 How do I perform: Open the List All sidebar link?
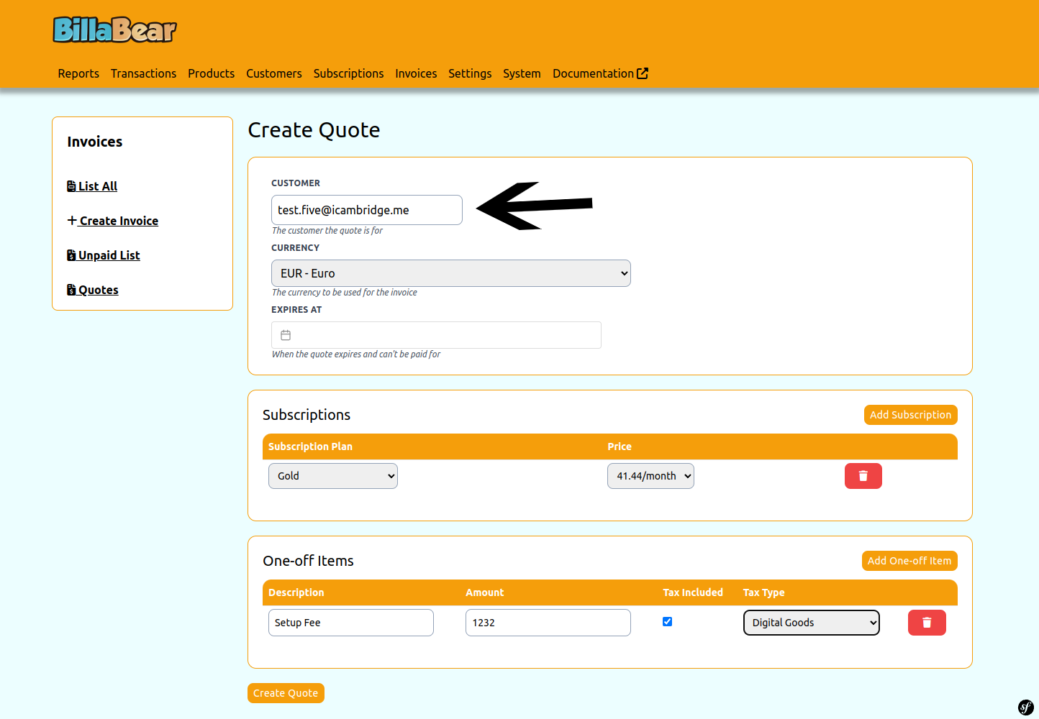[92, 186]
